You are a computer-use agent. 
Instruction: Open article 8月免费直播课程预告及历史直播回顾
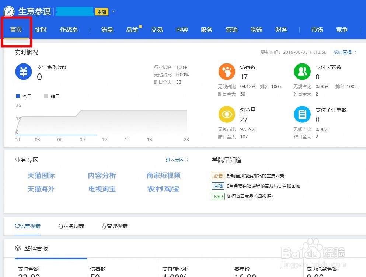click(263, 186)
